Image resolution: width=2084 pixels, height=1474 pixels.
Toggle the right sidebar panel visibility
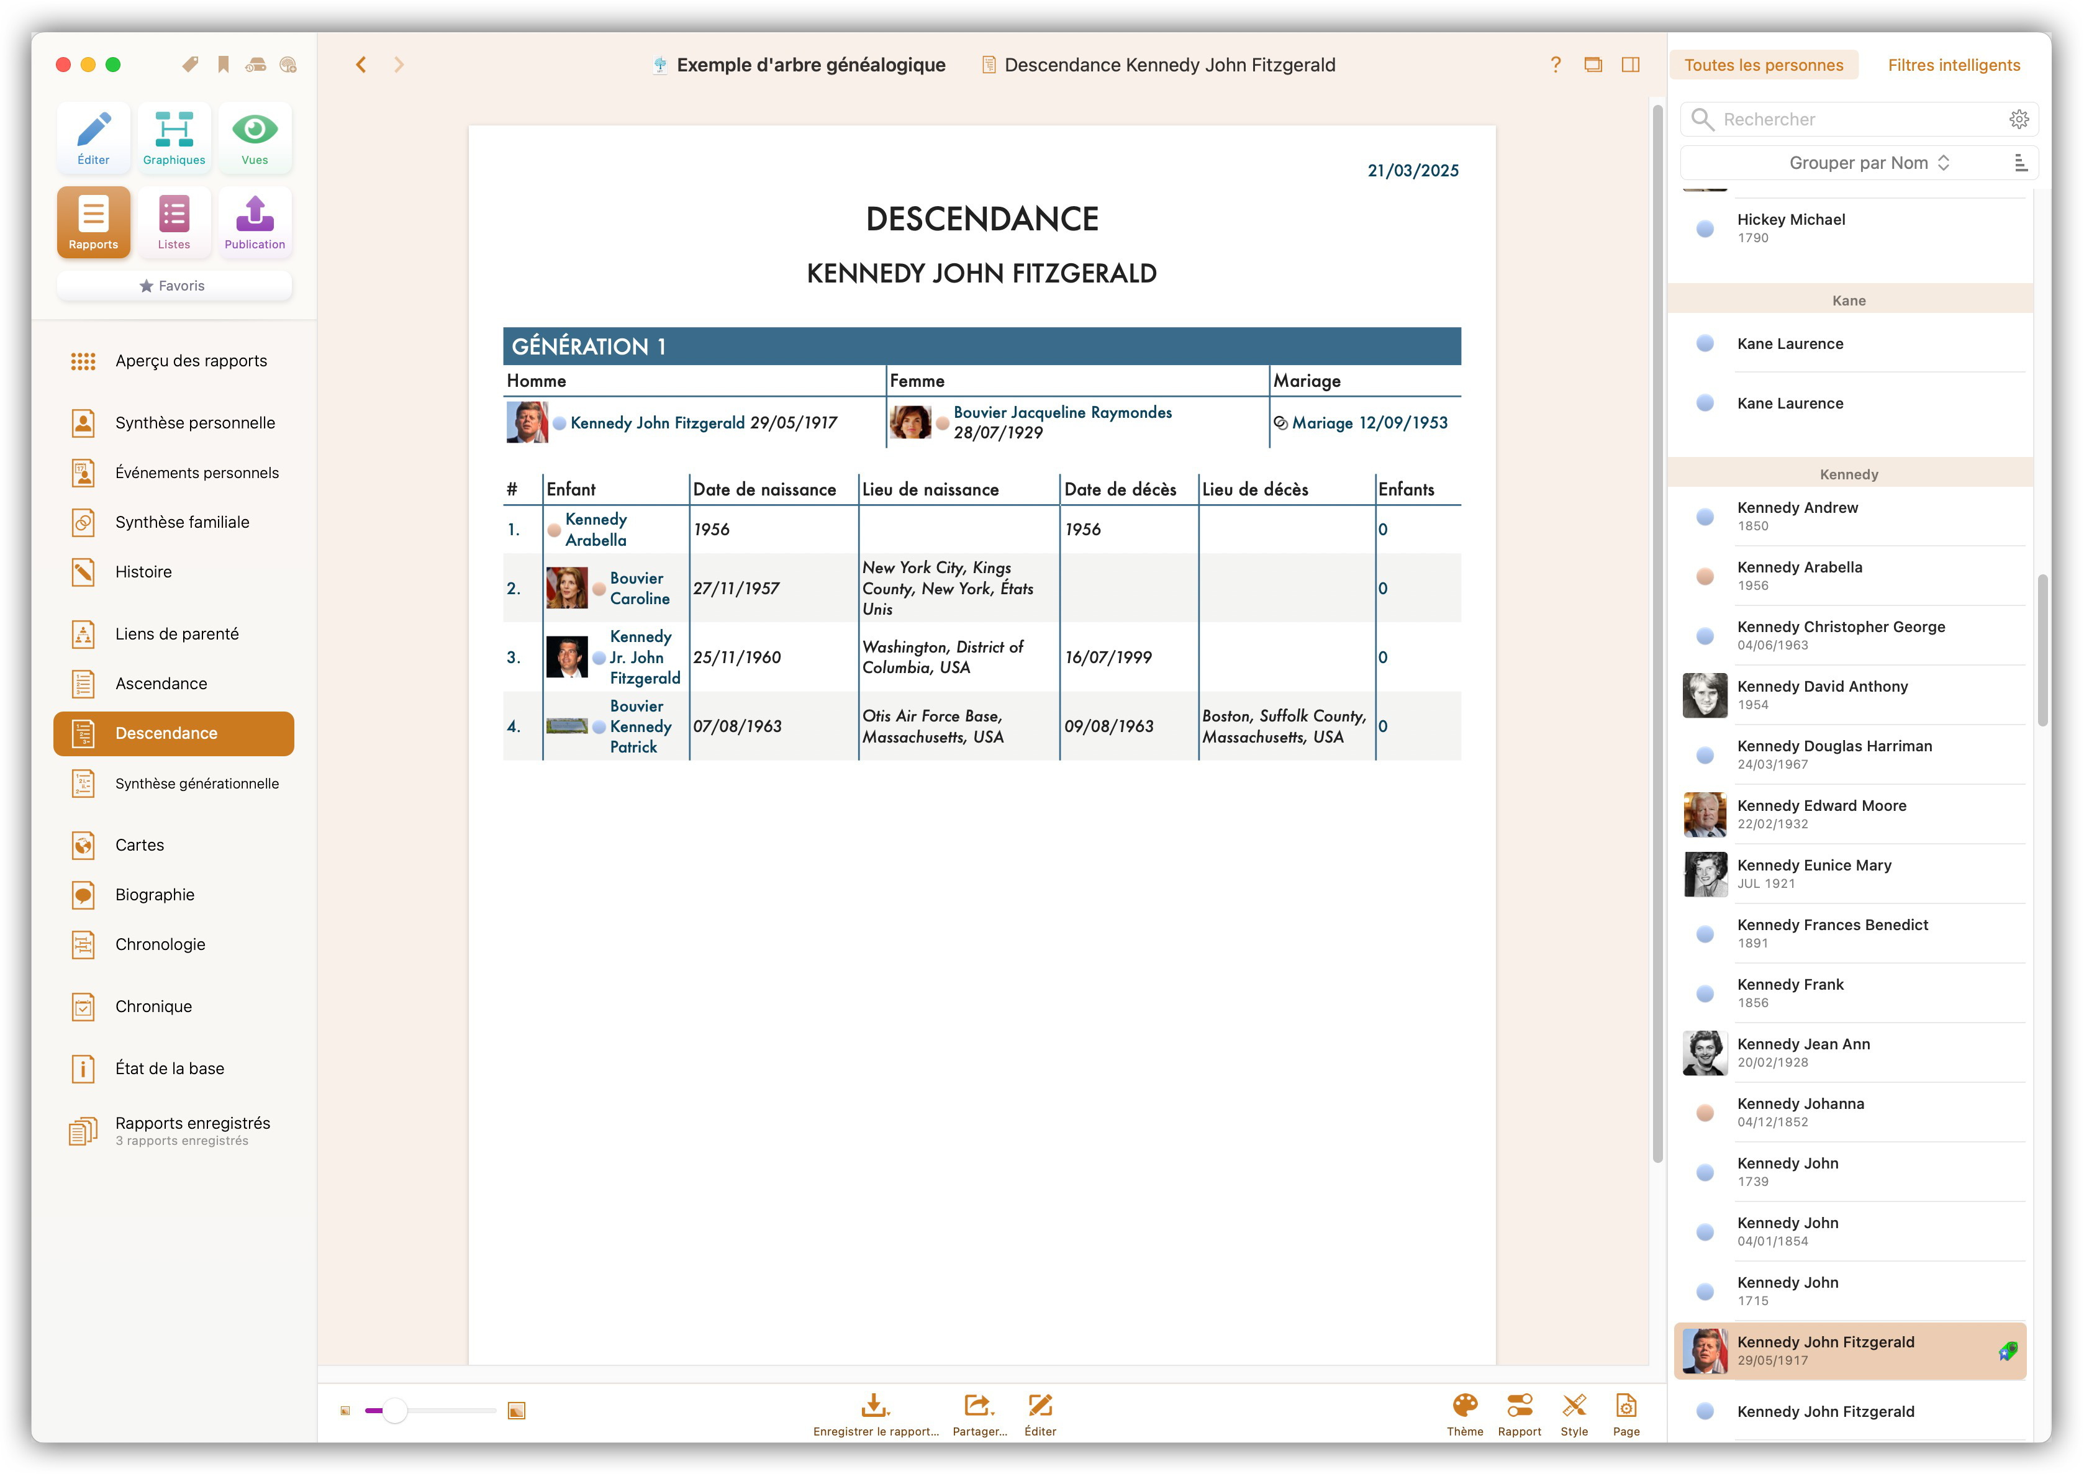[x=1630, y=65]
